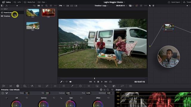This screenshot has height=107, width=191.
Task: Reset the Lift color wheel
Action: [x=27, y=98]
